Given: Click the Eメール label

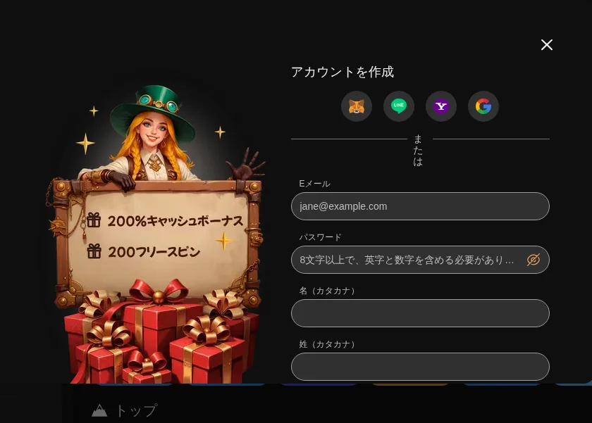Looking at the screenshot, I should tap(314, 184).
